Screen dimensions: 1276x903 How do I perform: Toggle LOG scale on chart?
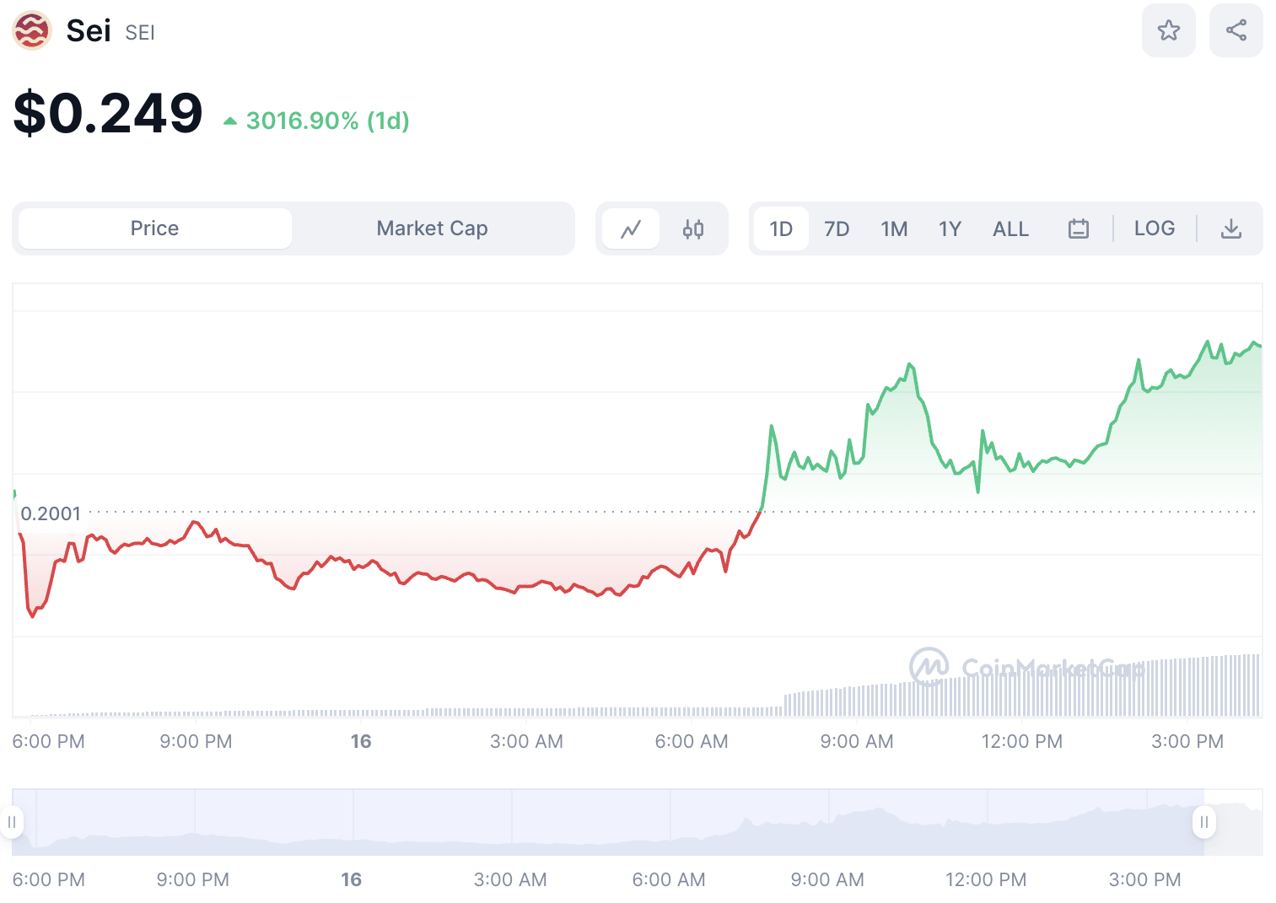tap(1155, 228)
